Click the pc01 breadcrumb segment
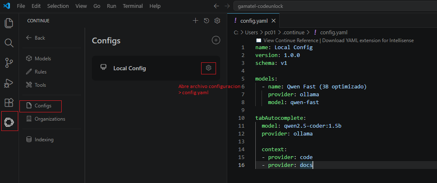The width and height of the screenshot is (437, 183). tap(270, 32)
